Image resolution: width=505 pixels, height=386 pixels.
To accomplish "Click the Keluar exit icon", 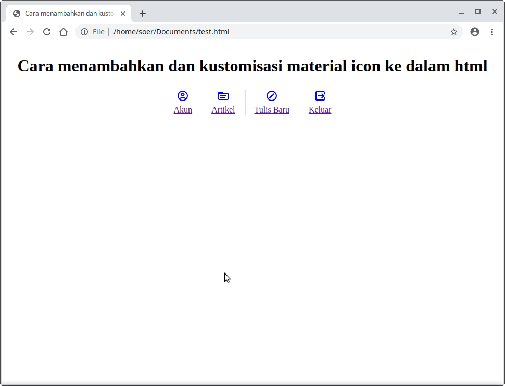I will click(320, 96).
